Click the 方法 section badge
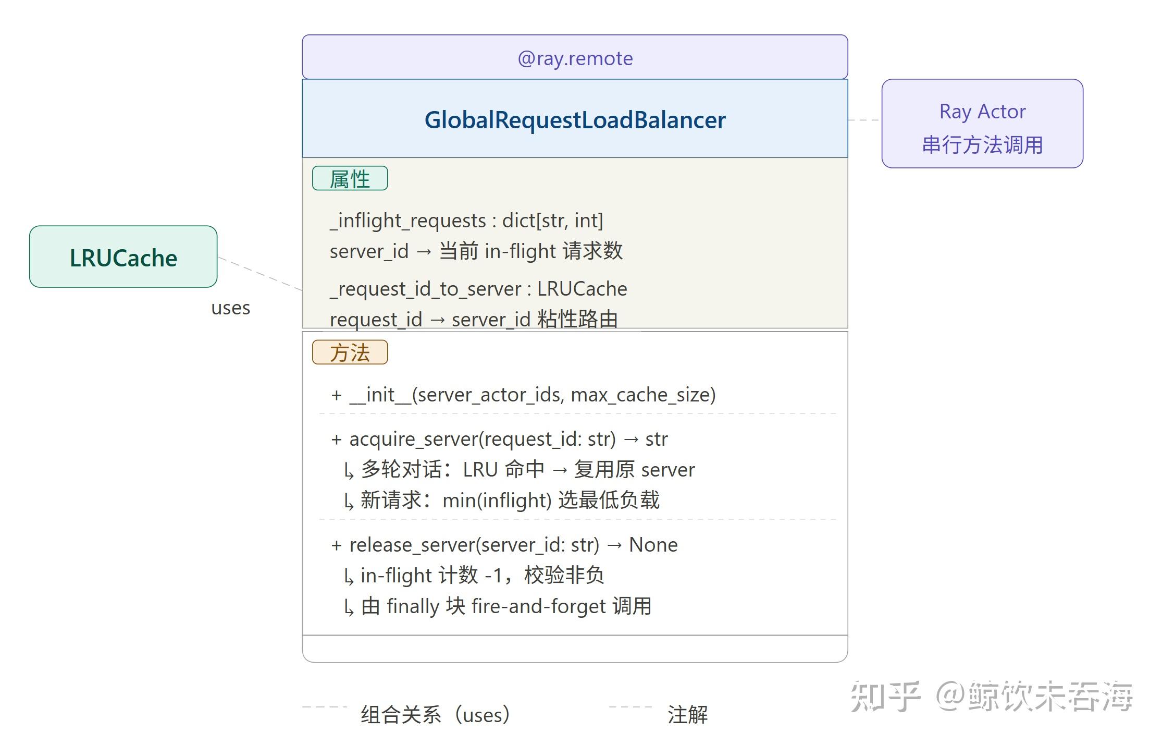This screenshot has height=744, width=1162. click(350, 352)
